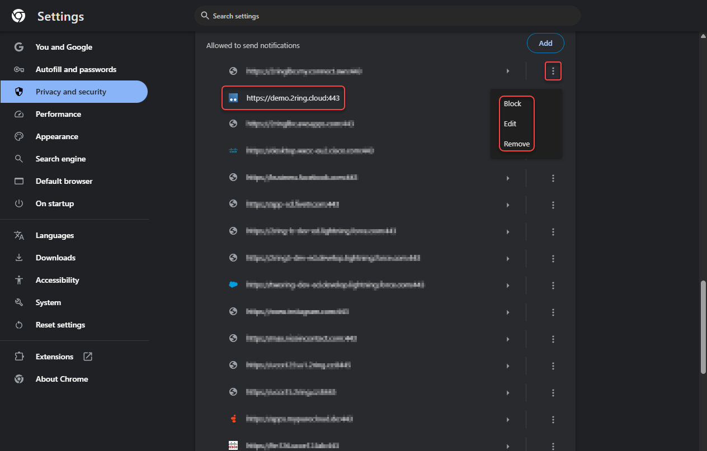The height and width of the screenshot is (451, 707).
Task: Expand arrow on Salesforce cloud favicon row
Action: 508,286
